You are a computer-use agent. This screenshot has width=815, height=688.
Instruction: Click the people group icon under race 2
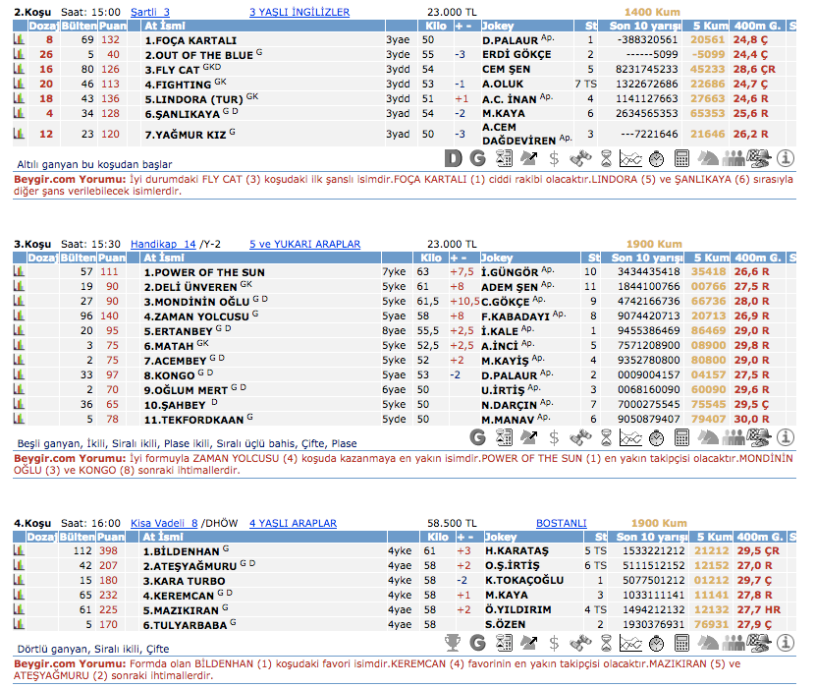(x=733, y=157)
